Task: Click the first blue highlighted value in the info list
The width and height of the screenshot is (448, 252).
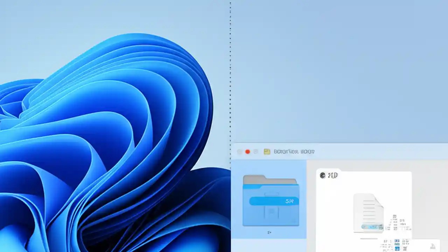Action: [397, 240]
